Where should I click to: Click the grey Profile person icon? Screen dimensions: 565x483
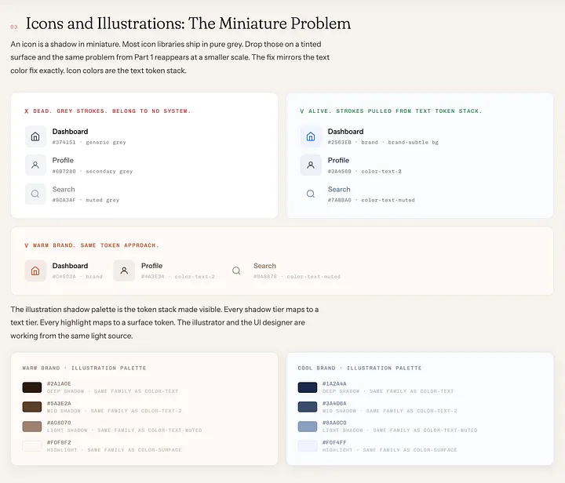35,165
